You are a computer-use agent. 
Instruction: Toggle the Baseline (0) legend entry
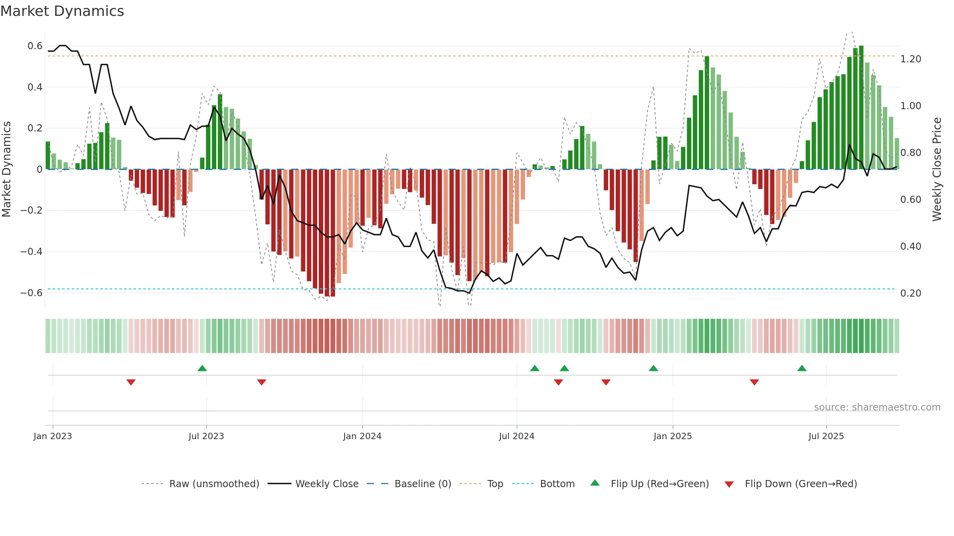[423, 484]
